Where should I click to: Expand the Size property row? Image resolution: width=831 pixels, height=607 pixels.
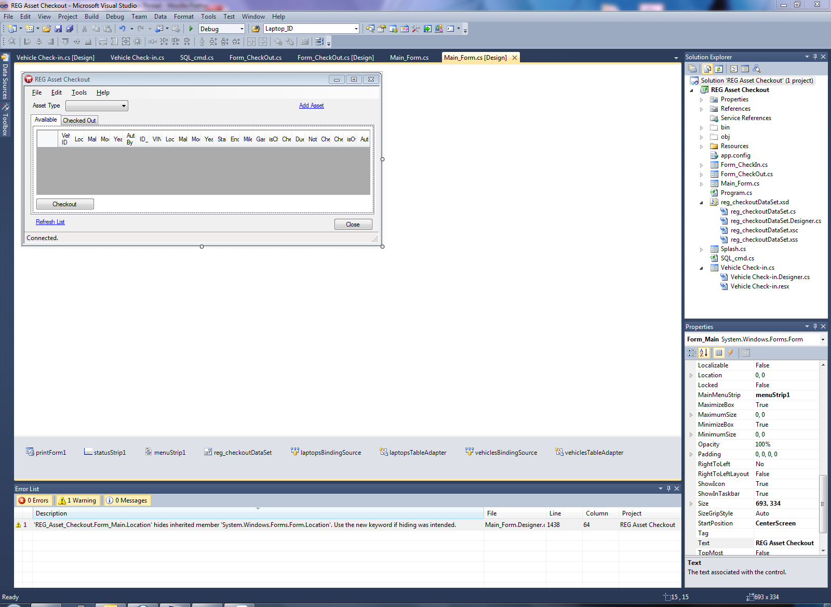(x=691, y=504)
